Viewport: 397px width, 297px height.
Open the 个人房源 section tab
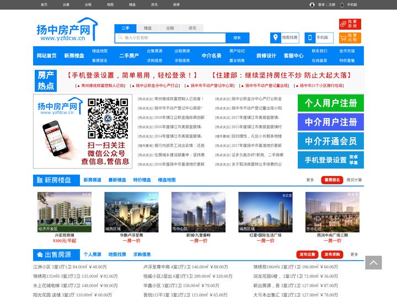pyautogui.click(x=93, y=254)
